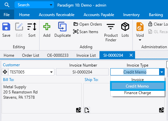Open the Accounts Receivable ribbon tab
Screen dimensions: 168x121
[x=57, y=15]
